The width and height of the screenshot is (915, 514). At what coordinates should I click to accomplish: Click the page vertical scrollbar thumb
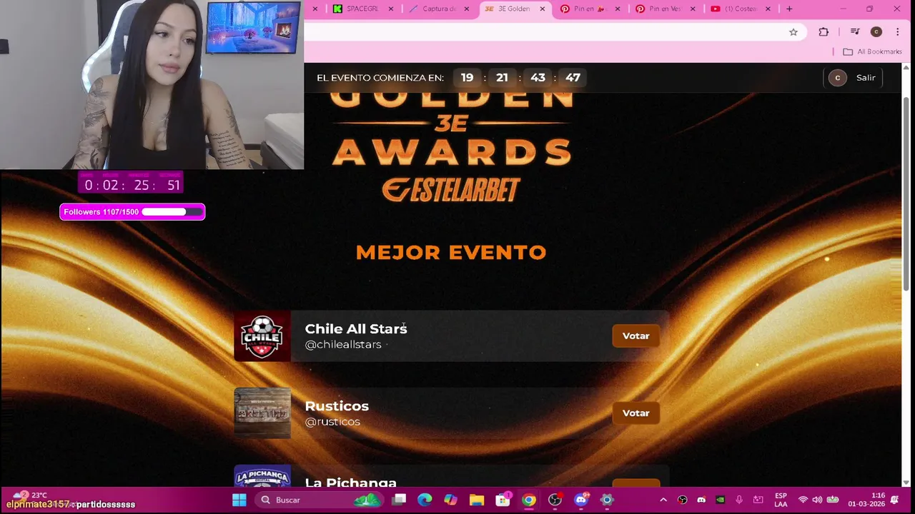pos(907,193)
